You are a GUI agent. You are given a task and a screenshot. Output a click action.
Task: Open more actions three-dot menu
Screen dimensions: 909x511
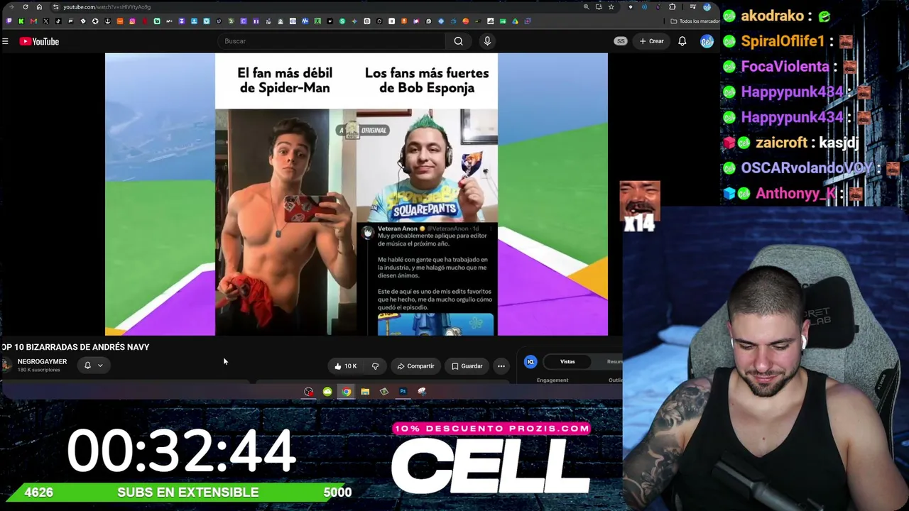(501, 366)
